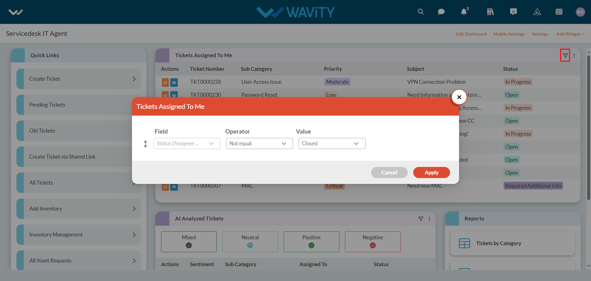Open the Field dropdown showing Status
Screen dimensions: 591x281
[x=187, y=143]
